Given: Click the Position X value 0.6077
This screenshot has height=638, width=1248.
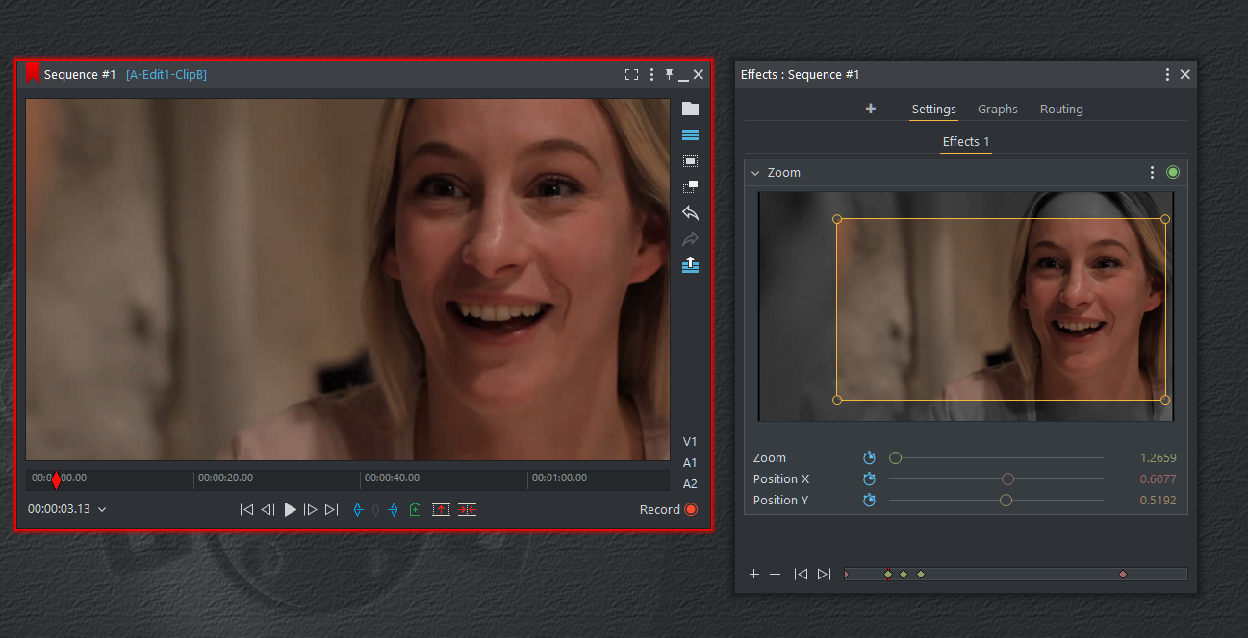Looking at the screenshot, I should point(1158,479).
